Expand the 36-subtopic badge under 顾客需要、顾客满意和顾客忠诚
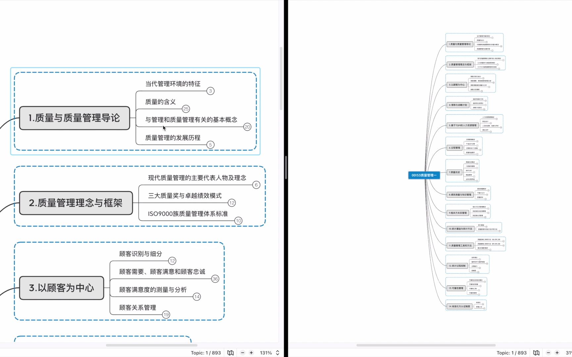 click(x=215, y=279)
